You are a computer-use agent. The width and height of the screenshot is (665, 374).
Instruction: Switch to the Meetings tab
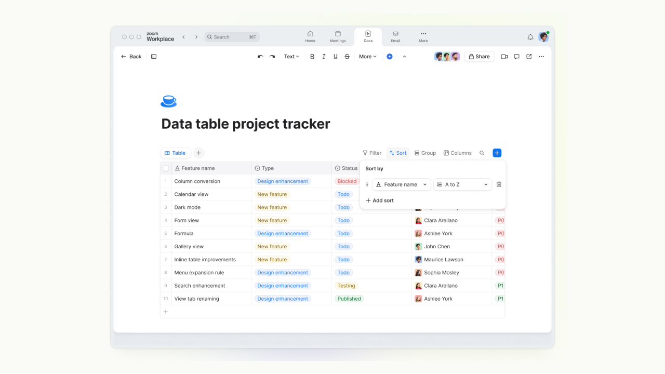[x=338, y=36]
